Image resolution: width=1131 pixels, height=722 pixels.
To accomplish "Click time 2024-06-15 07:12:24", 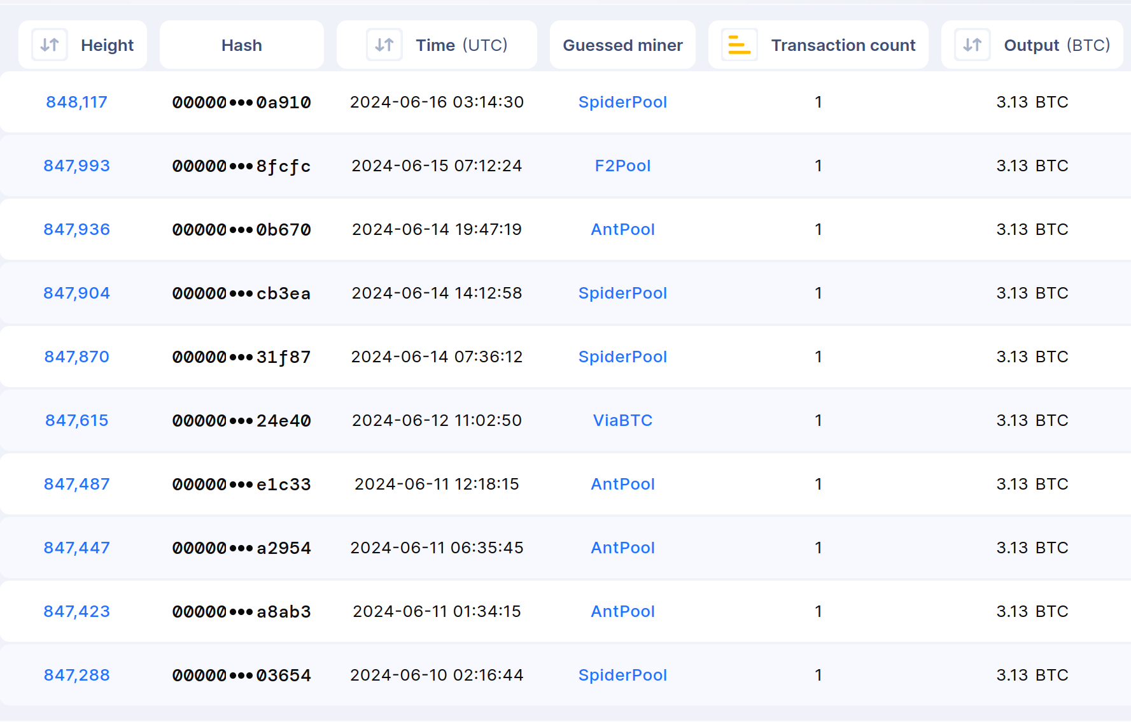I will click(x=437, y=166).
